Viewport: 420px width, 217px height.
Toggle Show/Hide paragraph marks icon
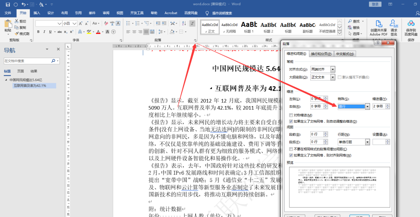click(192, 23)
